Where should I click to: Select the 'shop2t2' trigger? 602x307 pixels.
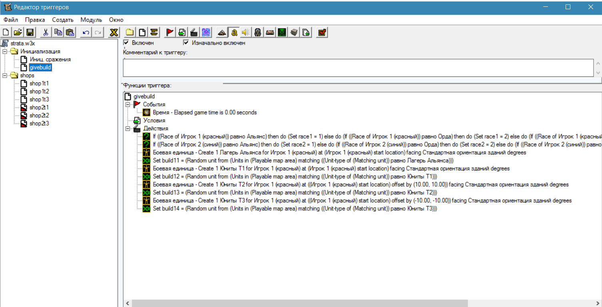39,115
